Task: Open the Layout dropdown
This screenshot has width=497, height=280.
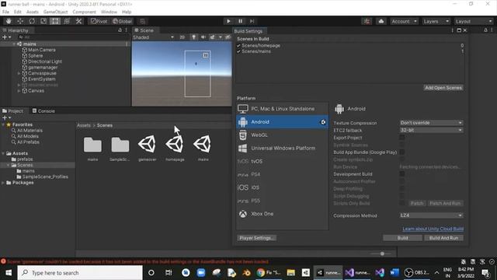Action: (x=474, y=21)
